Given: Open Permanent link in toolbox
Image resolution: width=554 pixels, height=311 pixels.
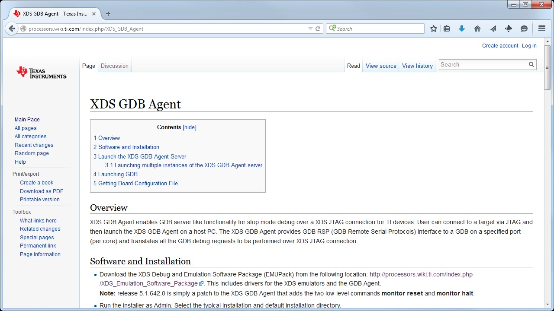Looking at the screenshot, I should (38, 246).
